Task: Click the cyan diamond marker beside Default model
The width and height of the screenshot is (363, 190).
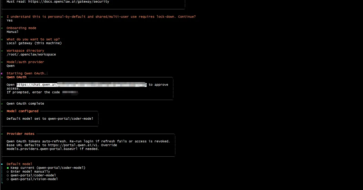Action: 2,164
